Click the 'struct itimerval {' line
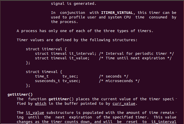The height and width of the screenshot is (124, 184). 46,49
